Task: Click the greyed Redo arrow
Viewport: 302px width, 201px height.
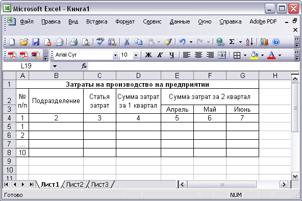Action: (x=200, y=42)
